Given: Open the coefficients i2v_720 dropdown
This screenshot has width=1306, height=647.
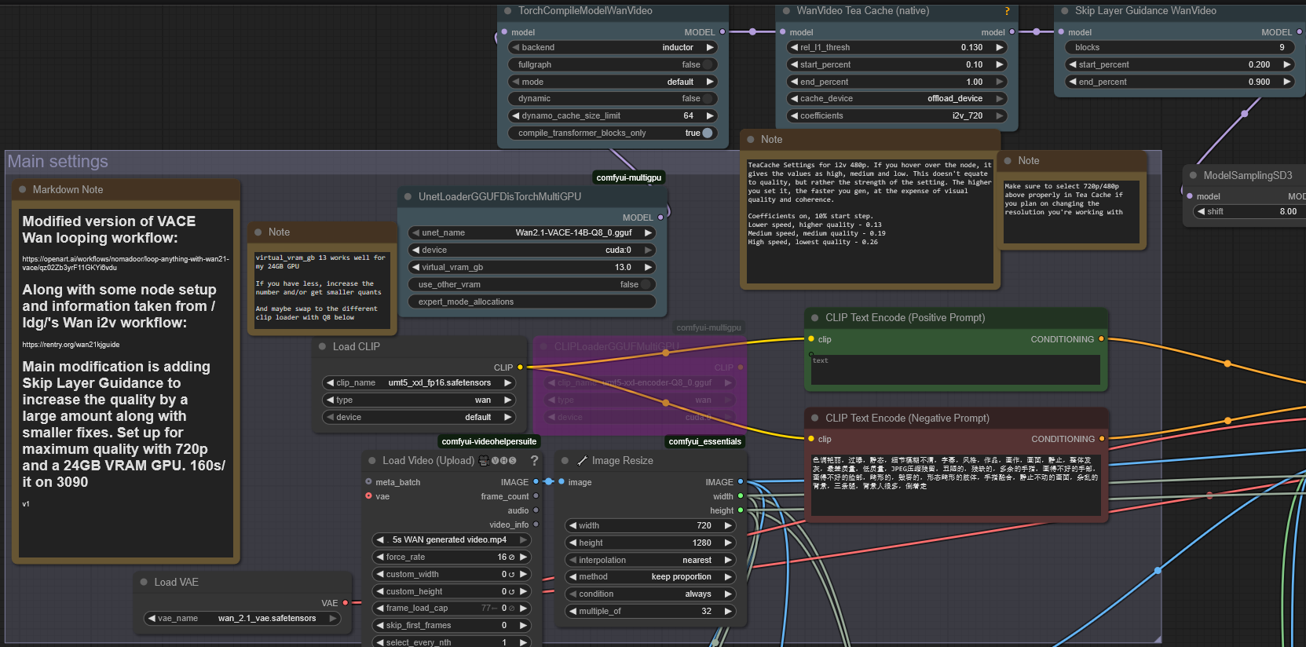Looking at the screenshot, I should click(898, 116).
